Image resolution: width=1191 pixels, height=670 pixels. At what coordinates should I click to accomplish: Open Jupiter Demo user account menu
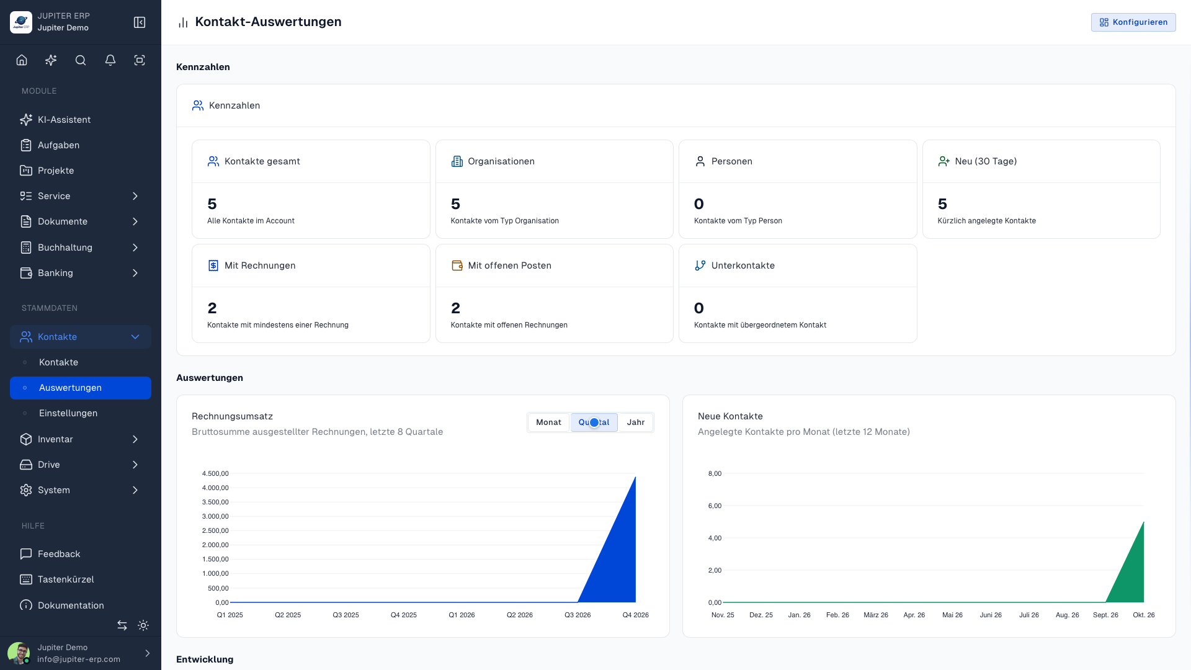[x=81, y=653]
